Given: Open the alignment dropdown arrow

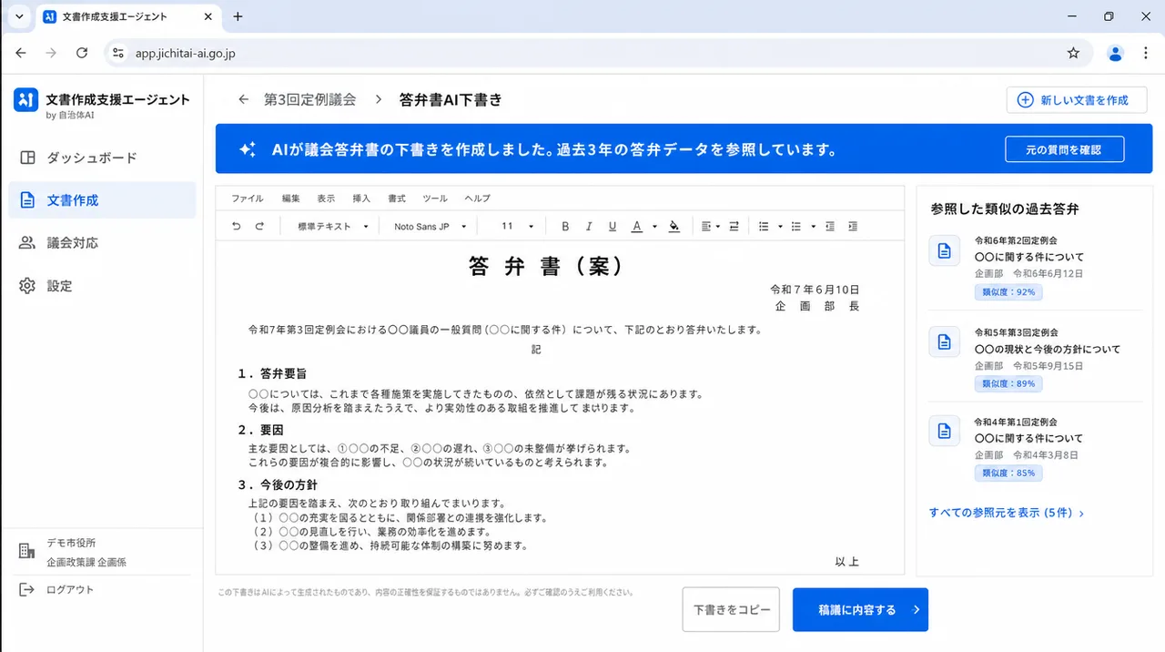Looking at the screenshot, I should [718, 227].
